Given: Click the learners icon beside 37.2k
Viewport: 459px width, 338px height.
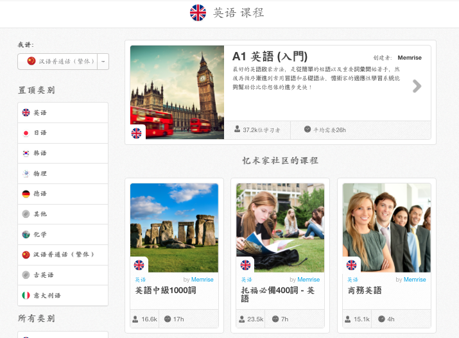Looking at the screenshot, I should pyautogui.click(x=237, y=130).
